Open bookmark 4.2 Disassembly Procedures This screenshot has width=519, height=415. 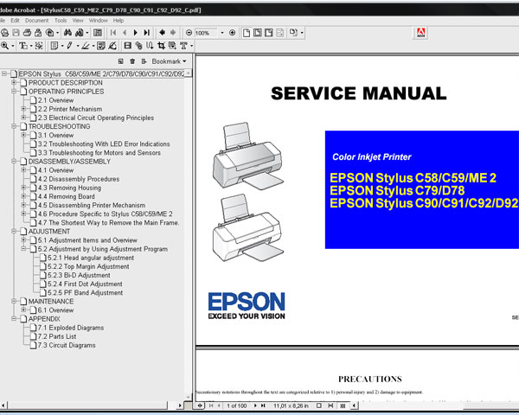pos(79,179)
